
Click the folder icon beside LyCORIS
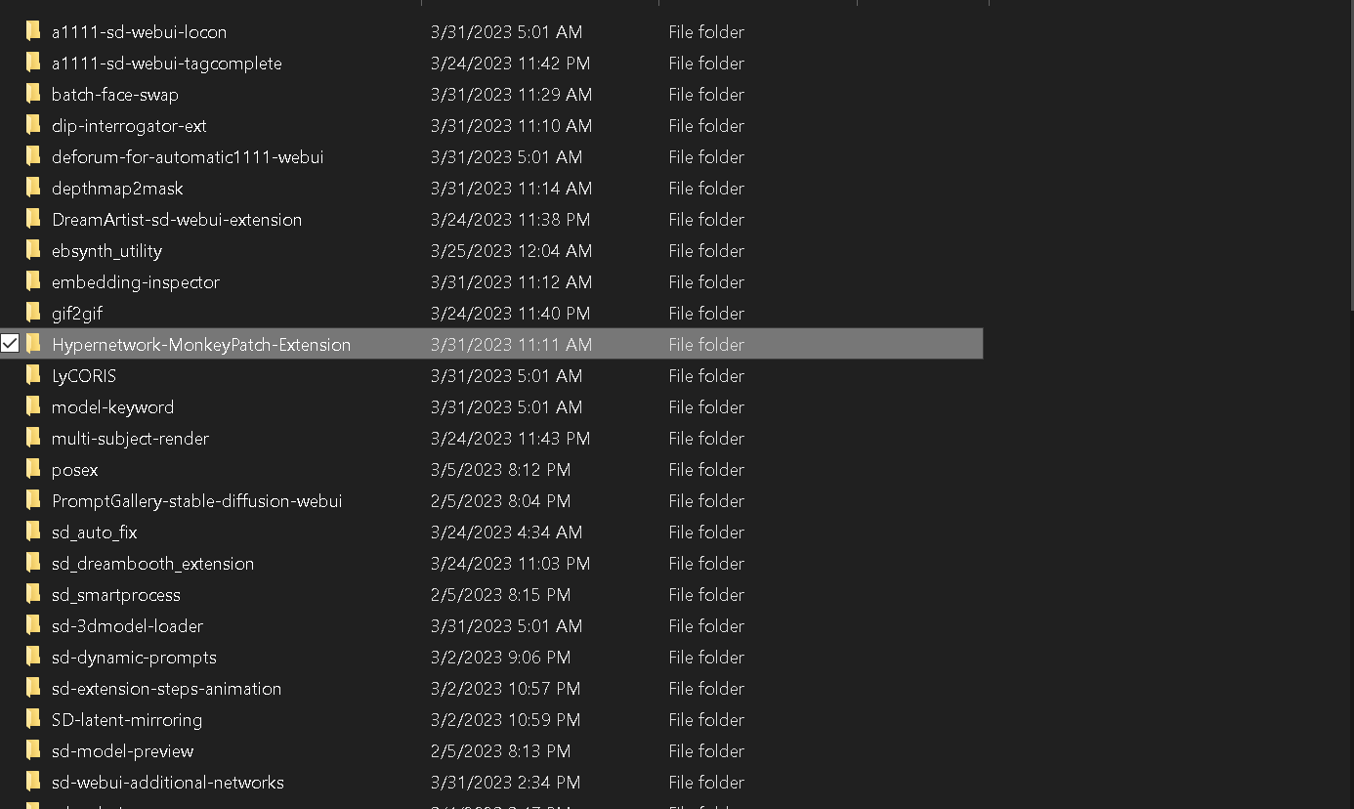tap(32, 375)
